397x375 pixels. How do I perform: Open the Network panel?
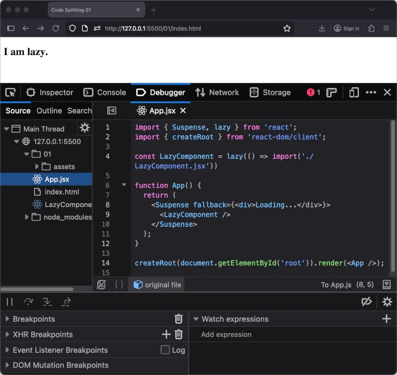coord(217,92)
